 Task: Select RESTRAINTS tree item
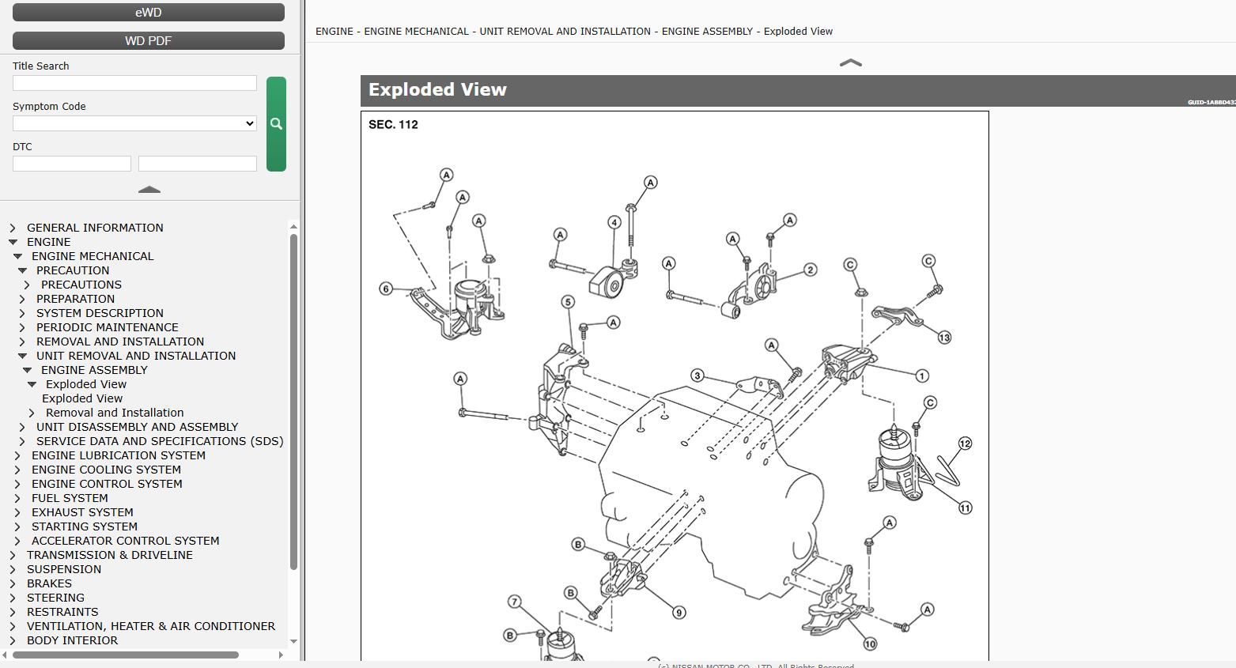tap(62, 612)
